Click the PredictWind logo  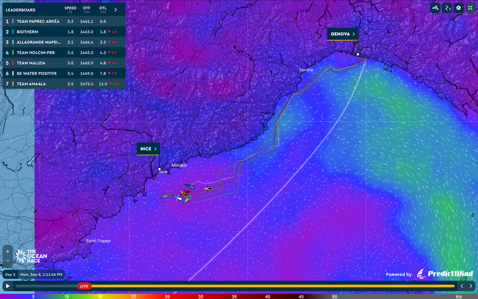click(x=445, y=274)
